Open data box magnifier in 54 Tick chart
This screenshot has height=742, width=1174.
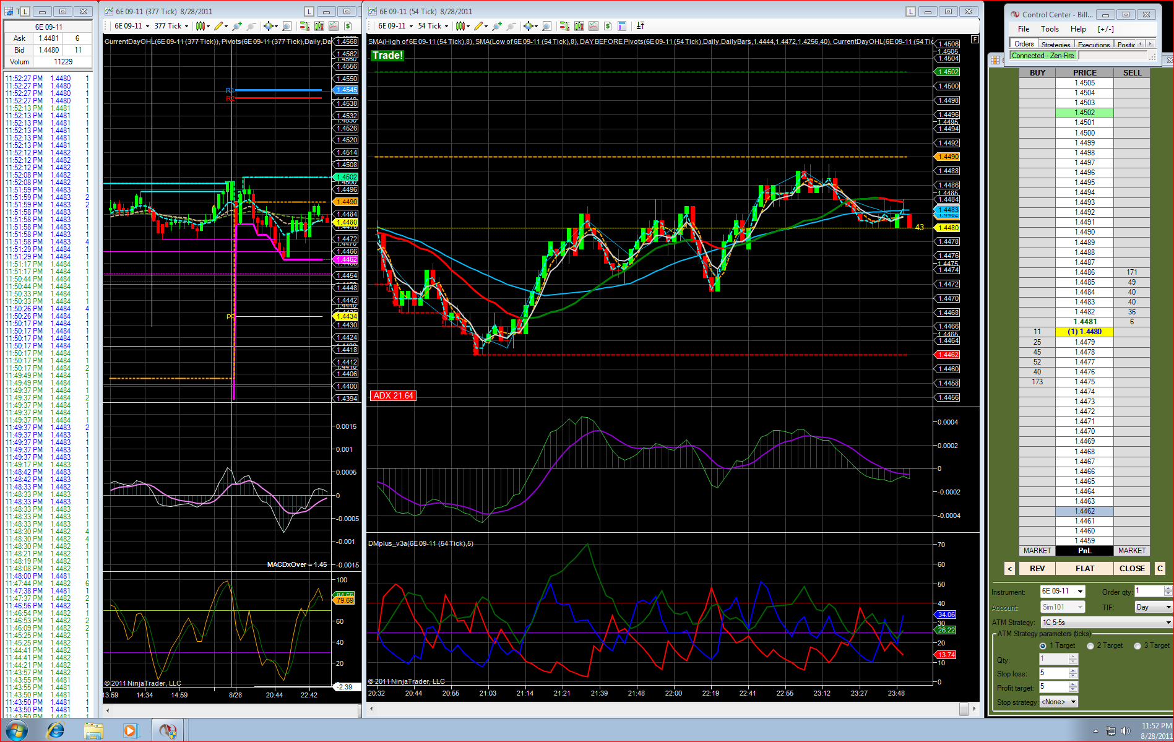(546, 26)
